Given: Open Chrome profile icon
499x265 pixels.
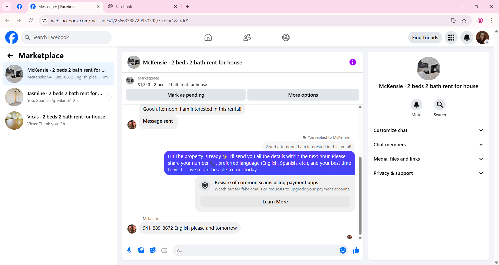Looking at the screenshot, I should click(480, 21).
